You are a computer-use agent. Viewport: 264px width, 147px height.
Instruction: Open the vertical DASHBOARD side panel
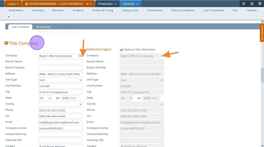262,33
